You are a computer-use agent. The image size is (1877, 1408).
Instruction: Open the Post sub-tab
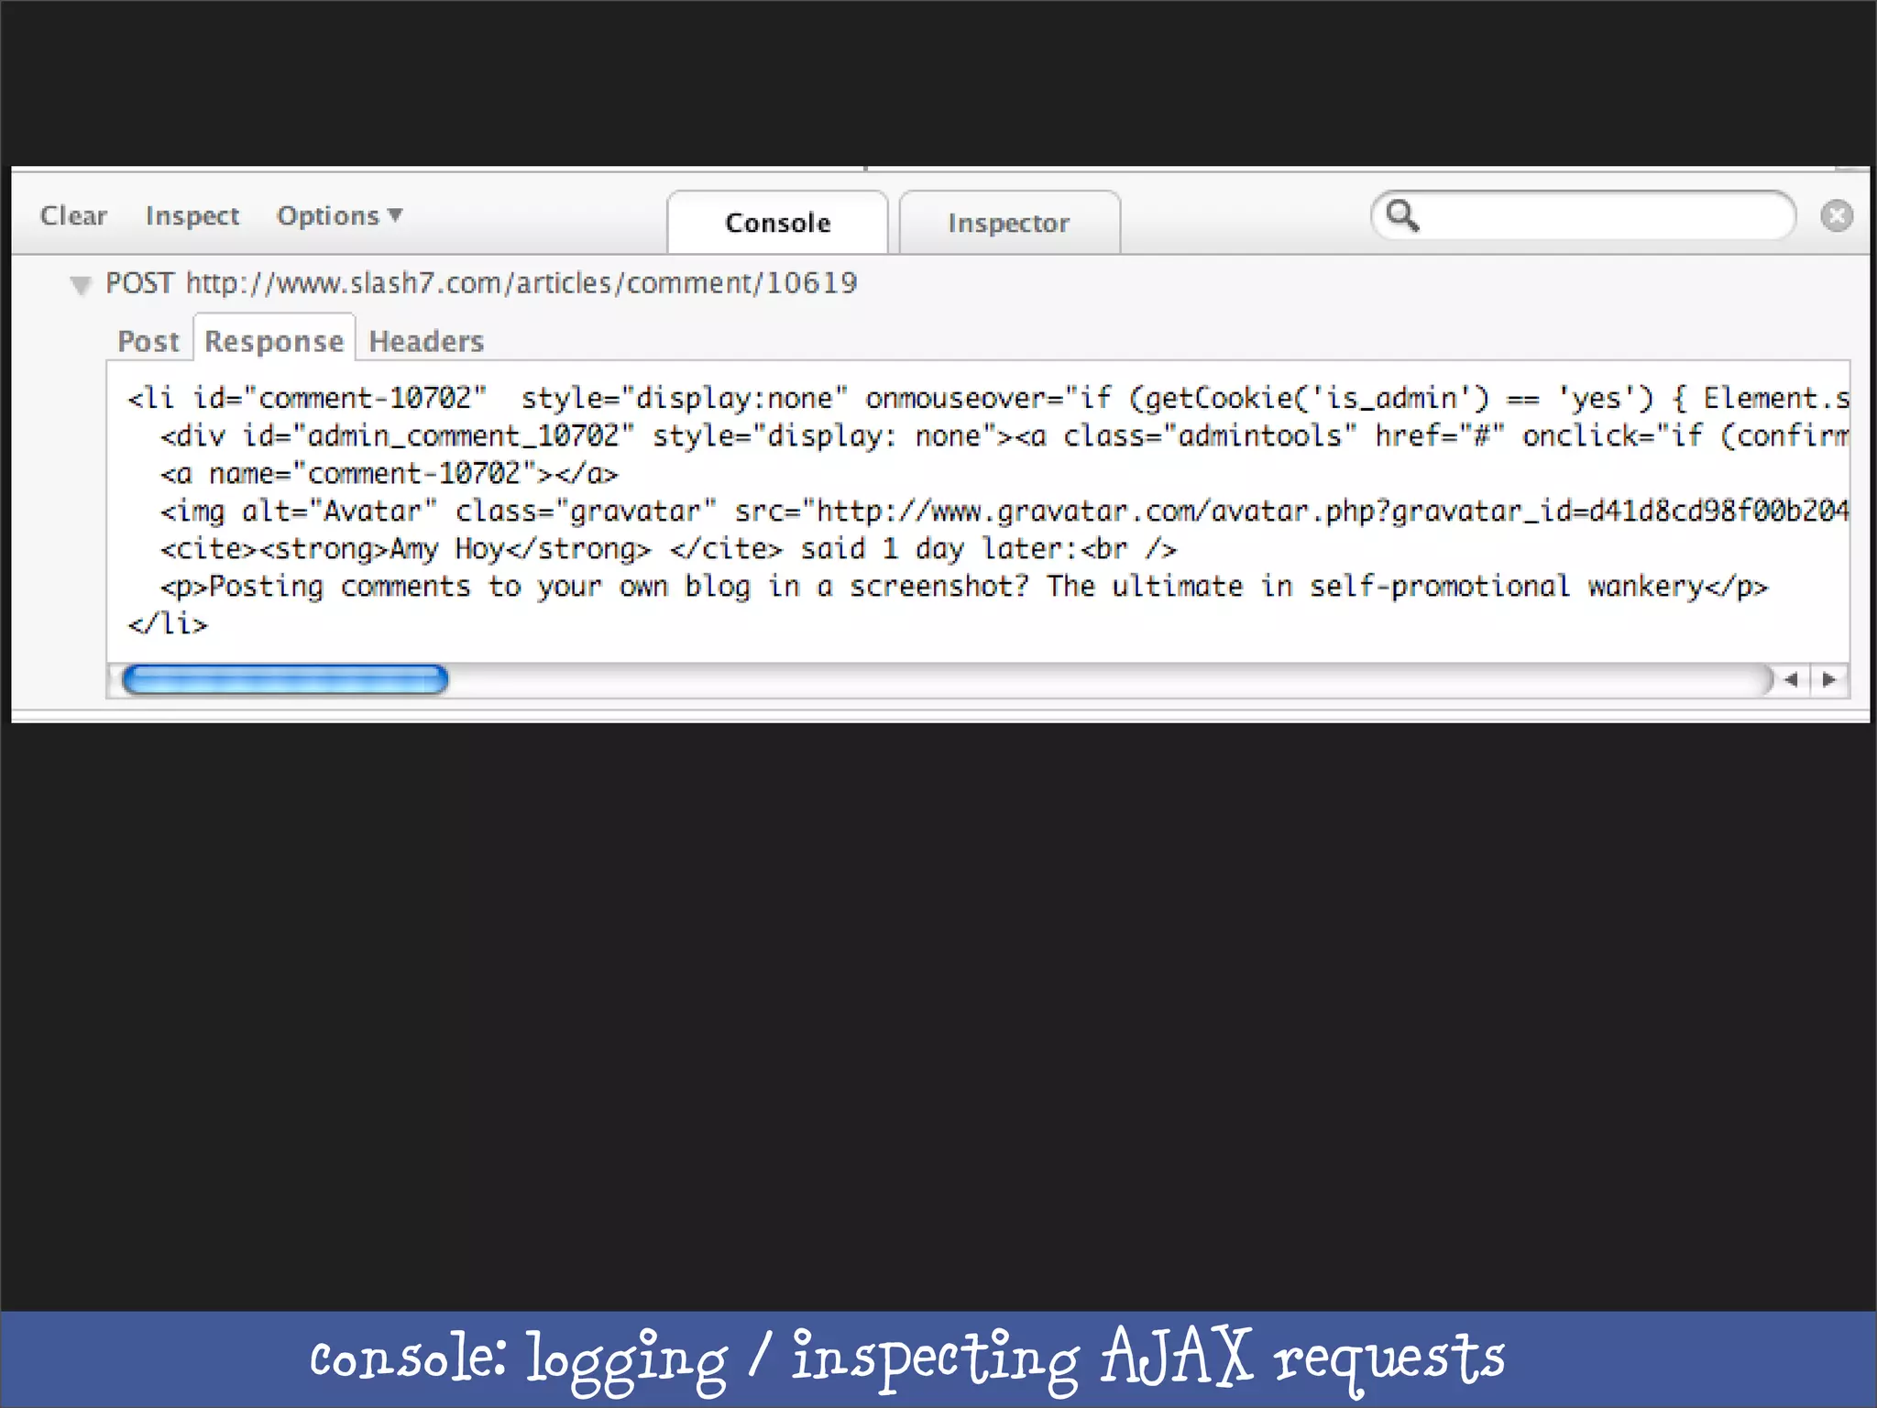tap(148, 341)
